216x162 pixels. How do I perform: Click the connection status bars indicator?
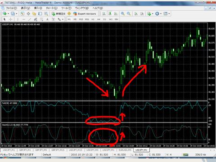[x=186, y=154]
